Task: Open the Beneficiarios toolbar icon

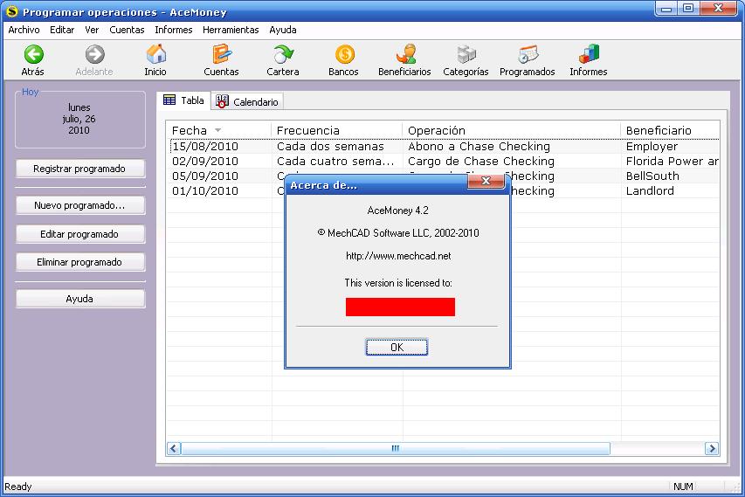Action: pos(405,54)
